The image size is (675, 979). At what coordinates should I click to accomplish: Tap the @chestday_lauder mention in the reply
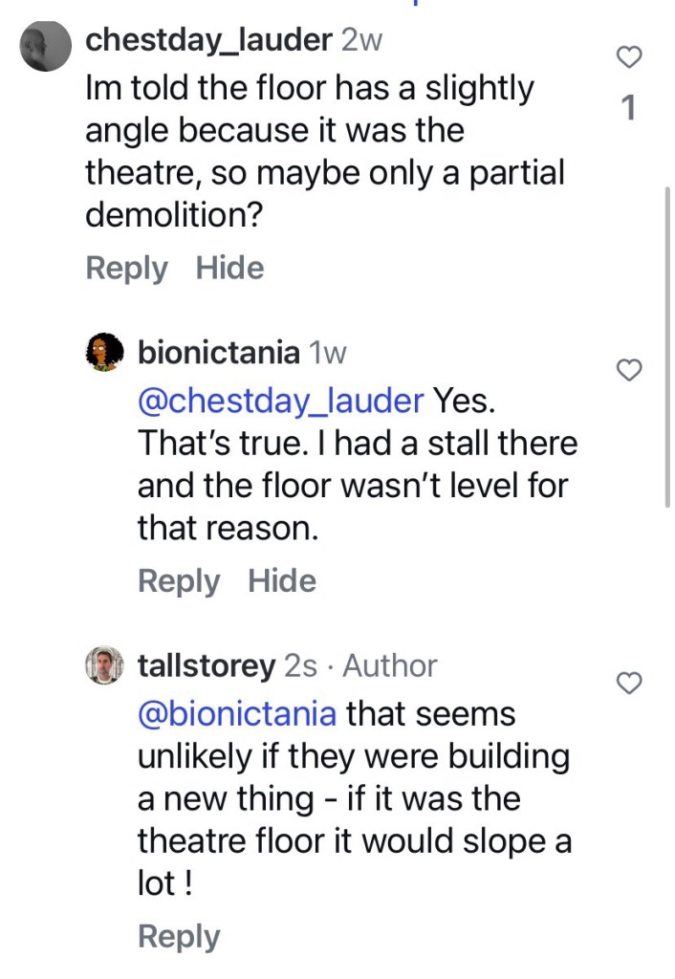tap(280, 401)
